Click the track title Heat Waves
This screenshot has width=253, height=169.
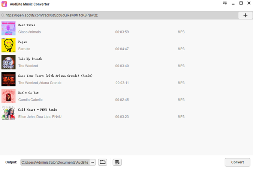[27, 25]
